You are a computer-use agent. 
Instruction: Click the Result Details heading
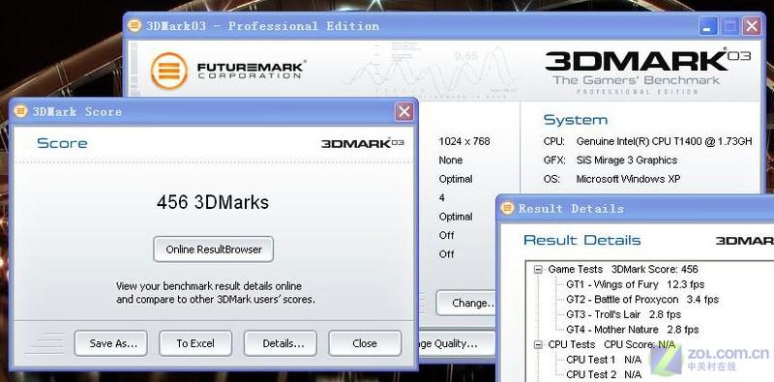click(x=582, y=241)
